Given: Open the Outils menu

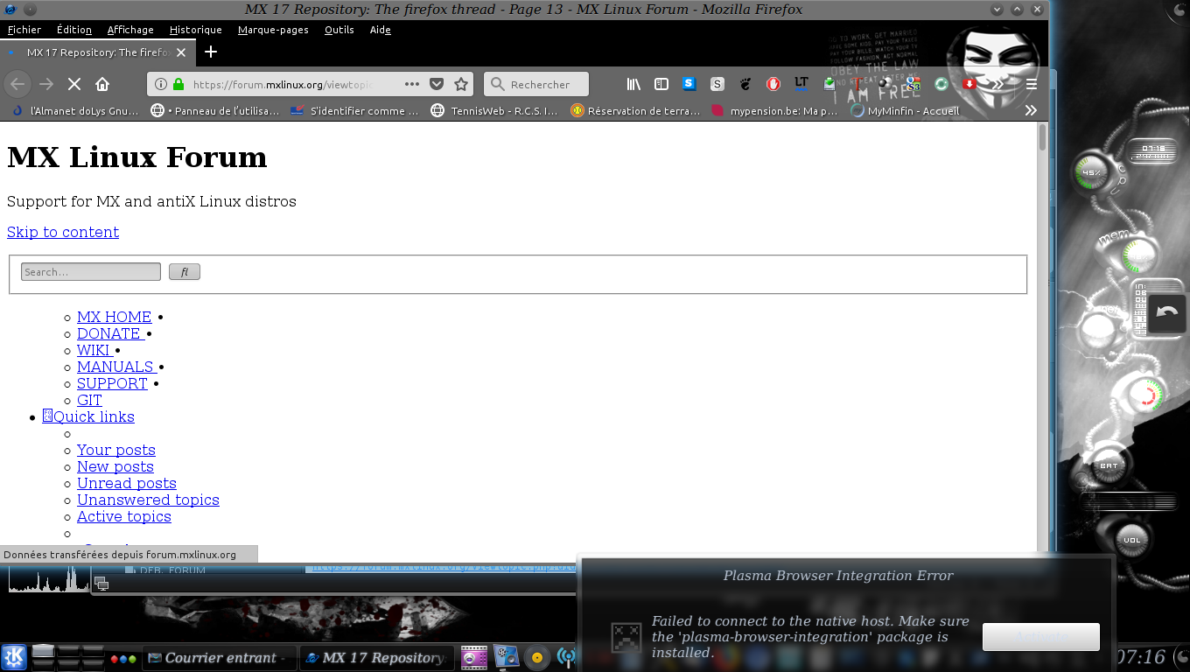Looking at the screenshot, I should (x=339, y=30).
